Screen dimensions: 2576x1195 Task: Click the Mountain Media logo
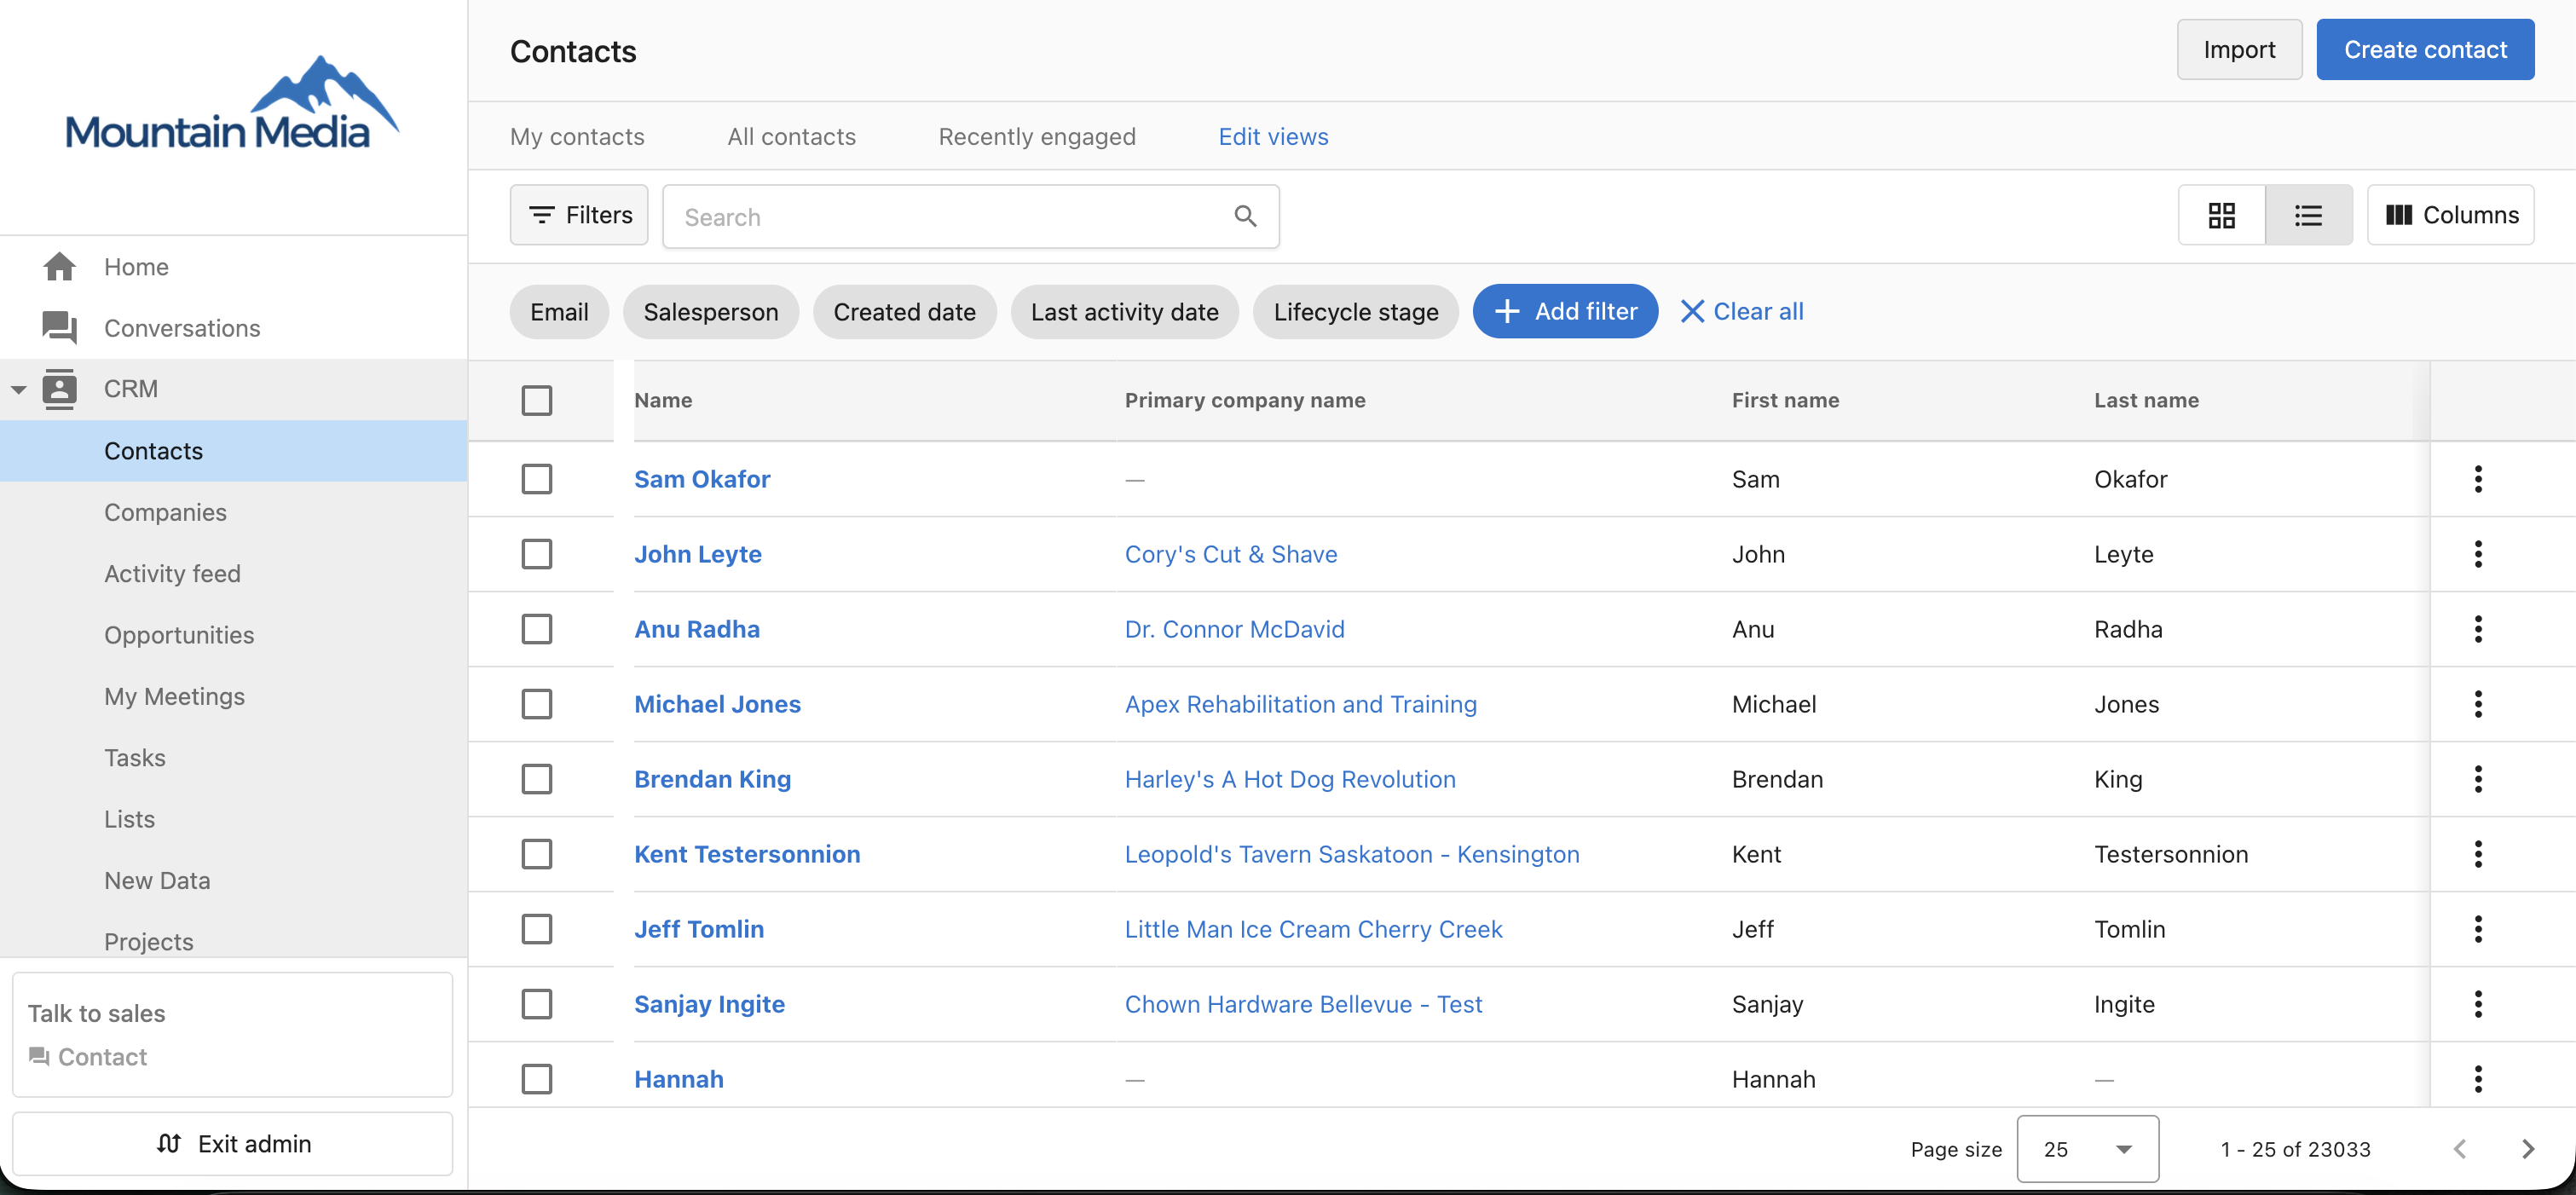click(x=232, y=103)
